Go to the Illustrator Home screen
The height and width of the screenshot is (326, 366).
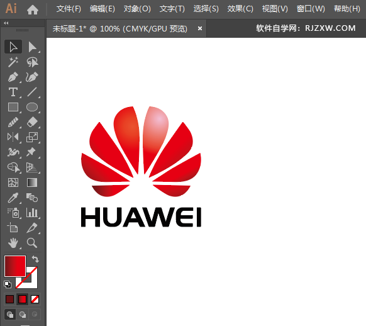pyautogui.click(x=33, y=9)
